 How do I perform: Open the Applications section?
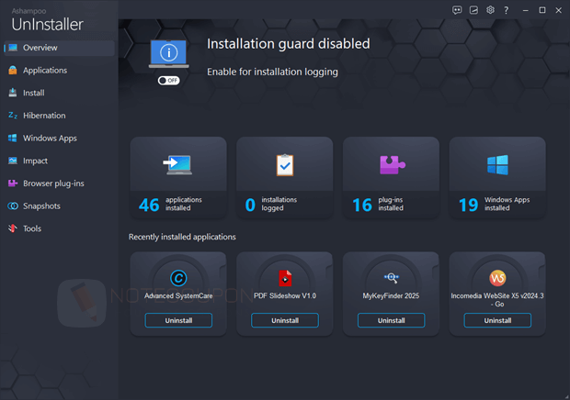coord(59,71)
